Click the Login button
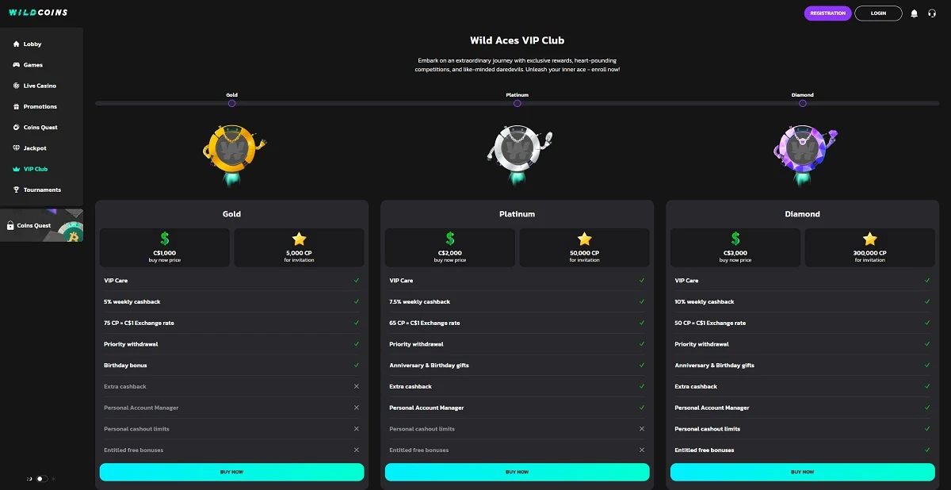Viewport: 951px width, 490px height. (878, 13)
